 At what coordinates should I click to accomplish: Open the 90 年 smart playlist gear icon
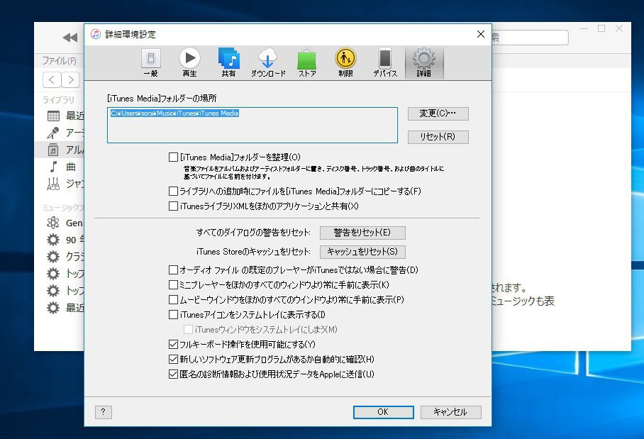(x=53, y=240)
